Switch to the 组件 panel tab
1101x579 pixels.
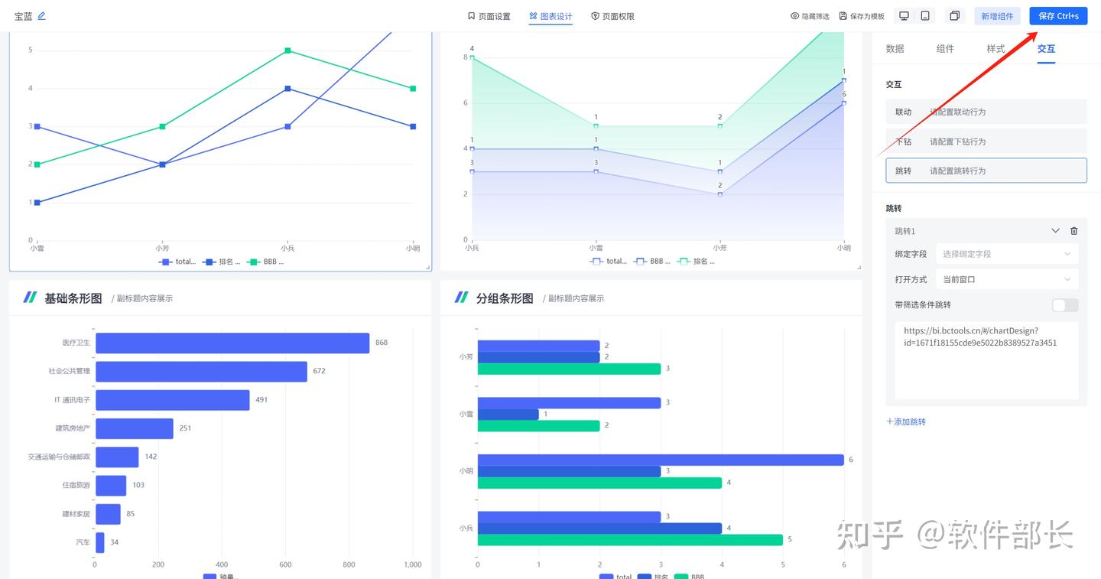click(x=945, y=48)
